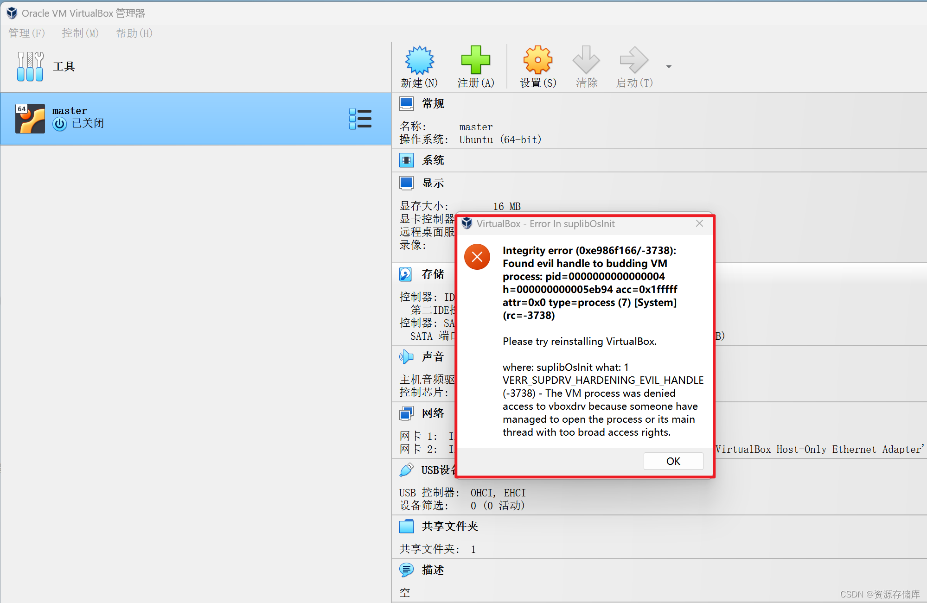This screenshot has width=927, height=603.
Task: Click the Storage (存储) disk icon
Action: click(406, 274)
